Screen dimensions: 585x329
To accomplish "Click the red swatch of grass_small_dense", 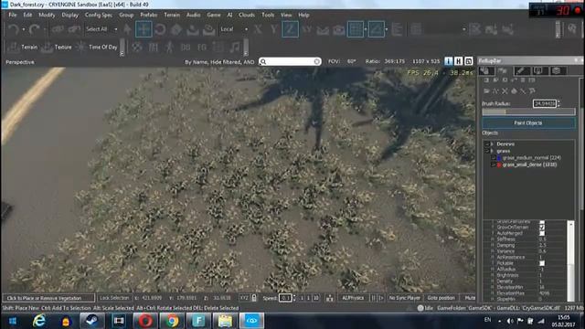I will point(499,164).
